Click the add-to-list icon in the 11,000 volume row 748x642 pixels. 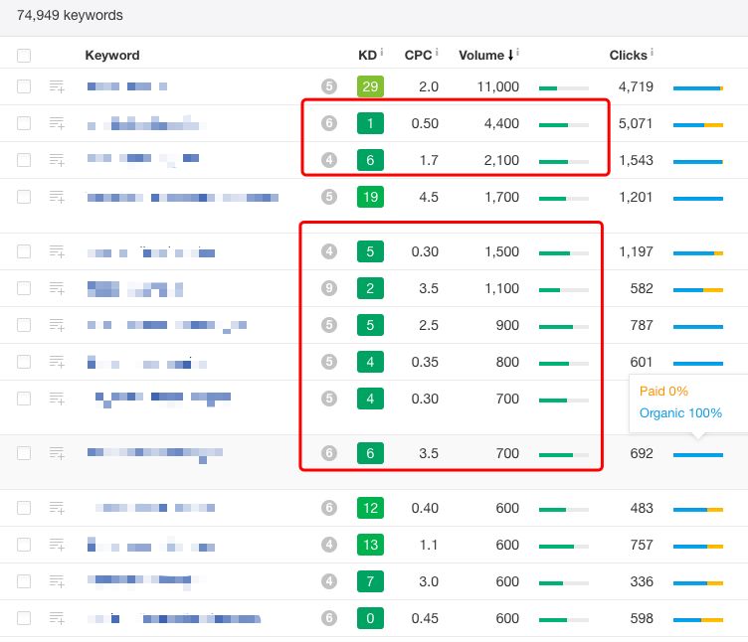point(57,86)
